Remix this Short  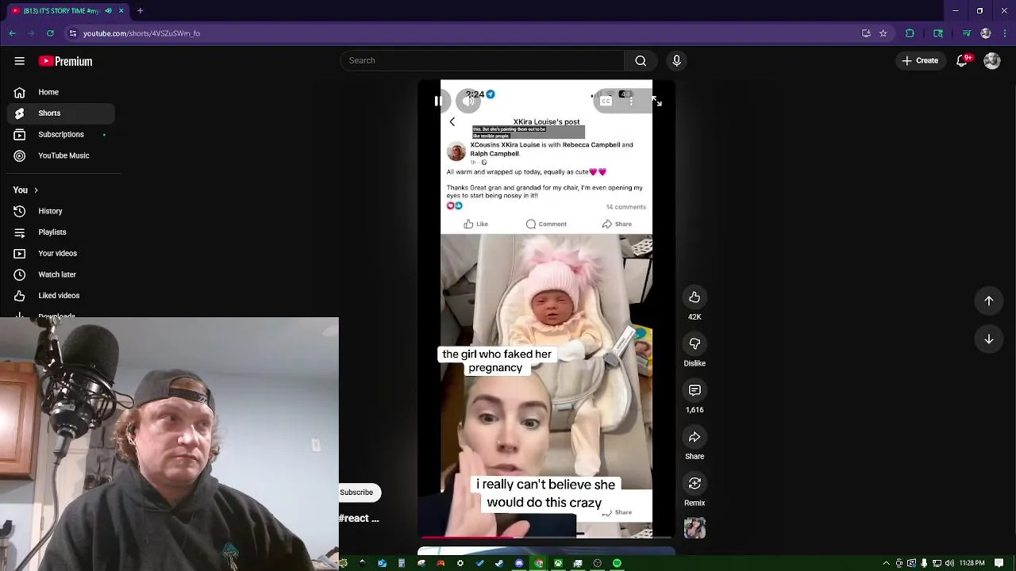(695, 484)
